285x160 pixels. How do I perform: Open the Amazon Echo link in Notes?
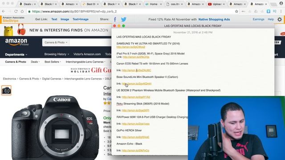(x=135, y=150)
